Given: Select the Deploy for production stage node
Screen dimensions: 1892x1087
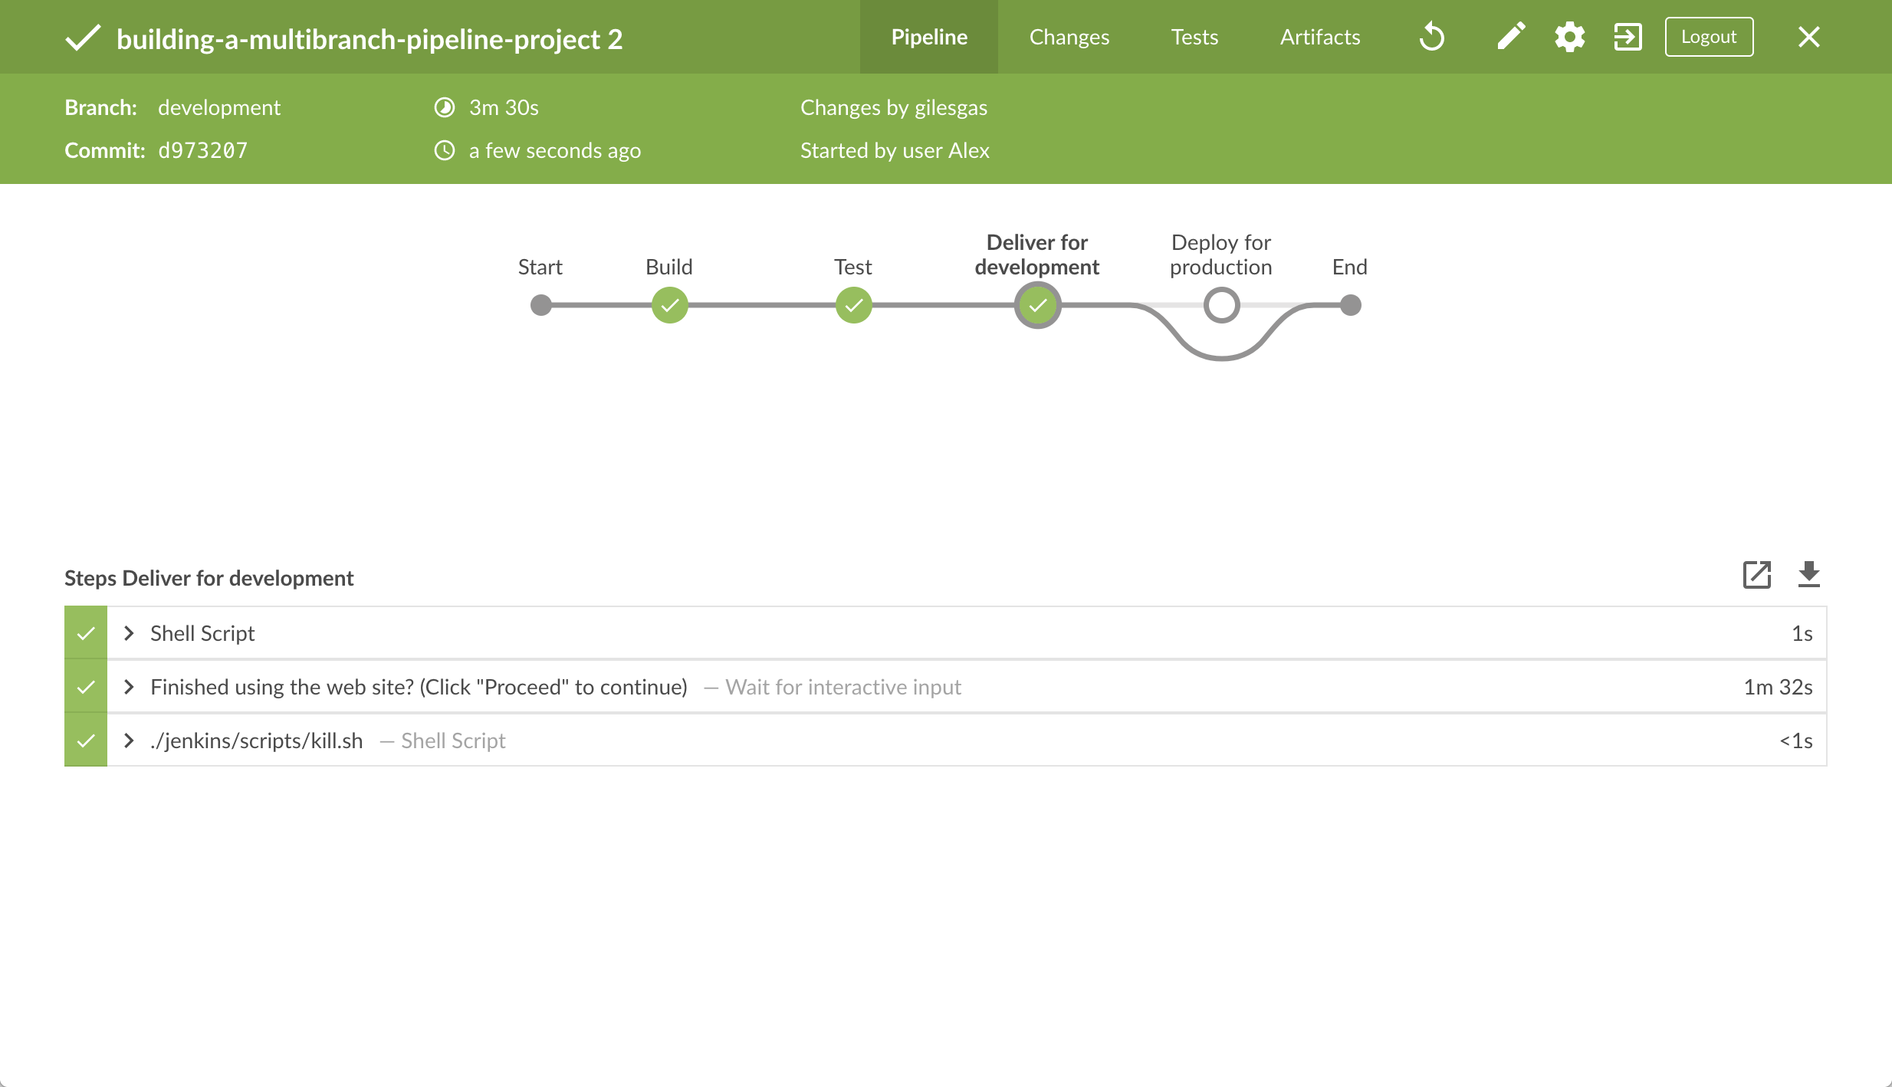Looking at the screenshot, I should tap(1220, 305).
